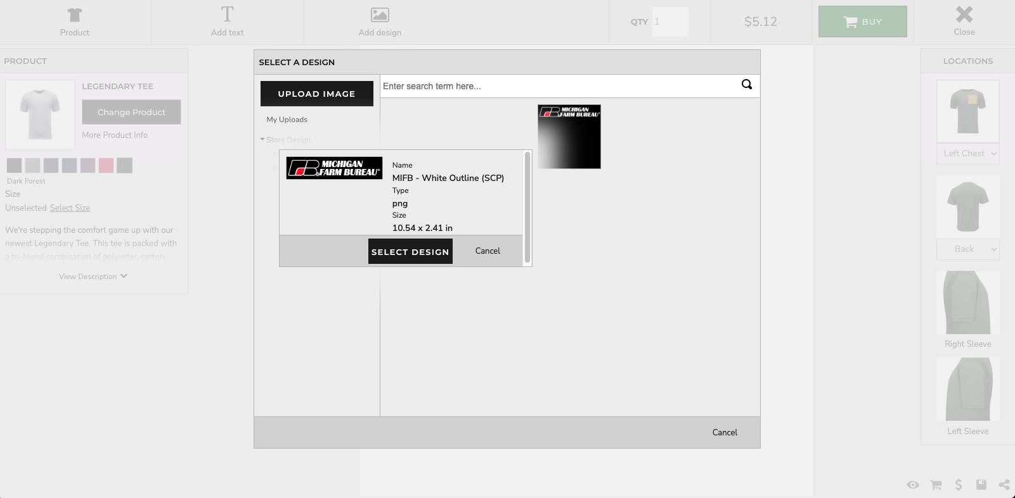Viewport: 1015px width, 498px height.
Task: Select the Right Sleeve location thumbnail
Action: [967, 303]
